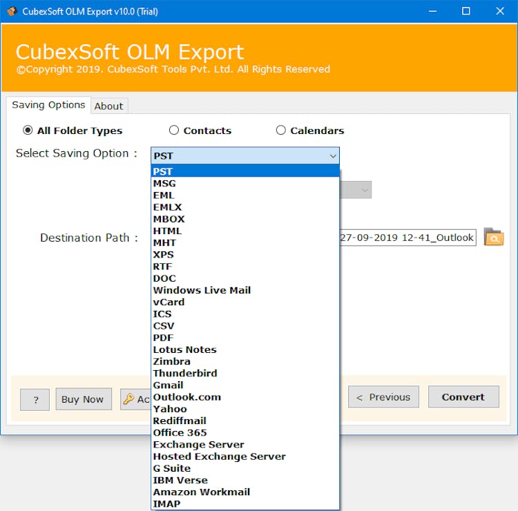Select RTF format in dropdown list
The image size is (518, 511).
(245, 267)
